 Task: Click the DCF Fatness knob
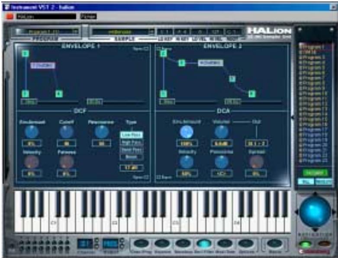tap(66, 162)
